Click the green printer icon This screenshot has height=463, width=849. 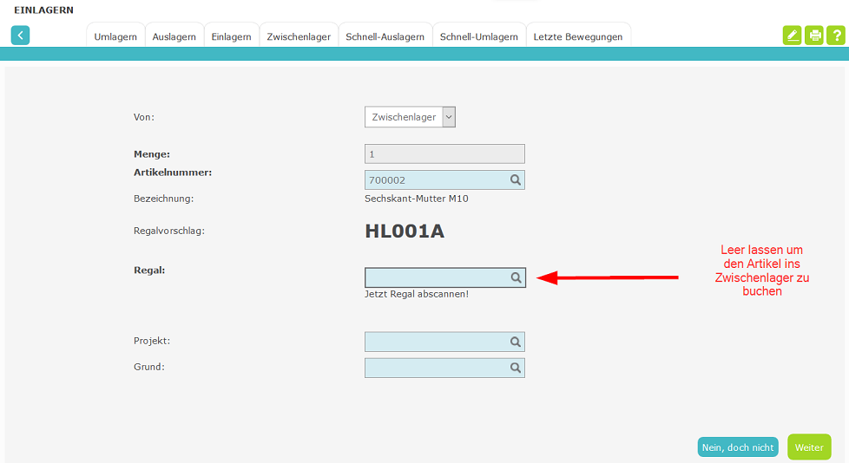[x=814, y=36]
